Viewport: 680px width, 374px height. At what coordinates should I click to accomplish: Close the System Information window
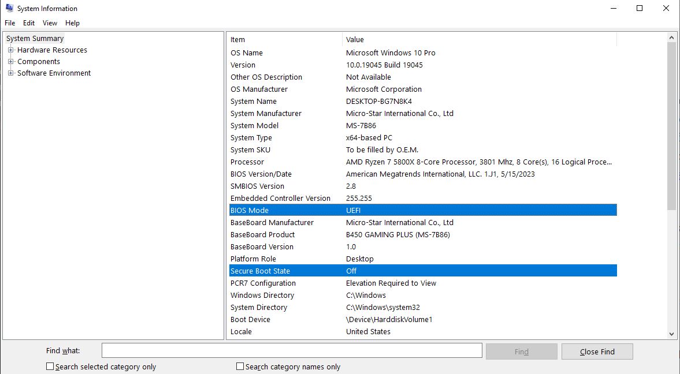pyautogui.click(x=666, y=8)
